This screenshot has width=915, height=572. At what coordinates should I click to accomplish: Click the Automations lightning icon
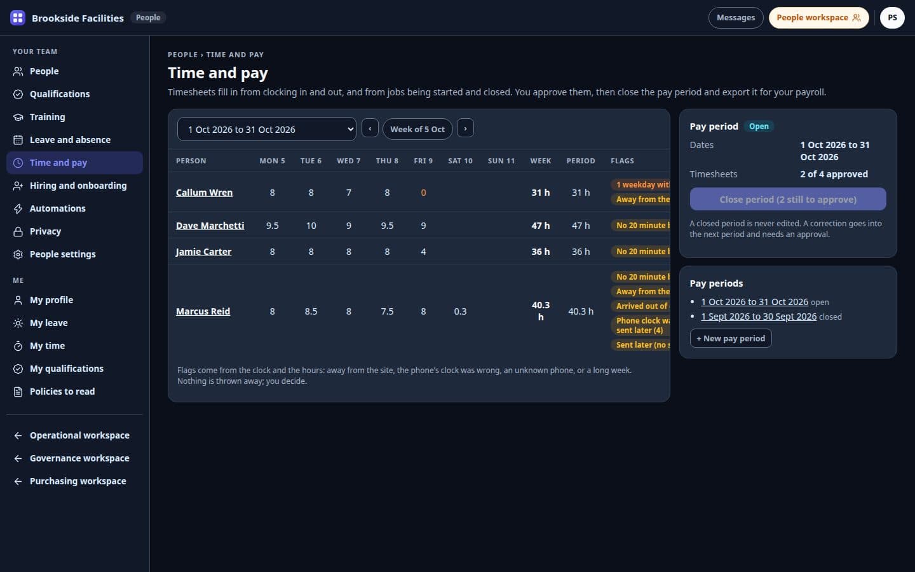18,208
